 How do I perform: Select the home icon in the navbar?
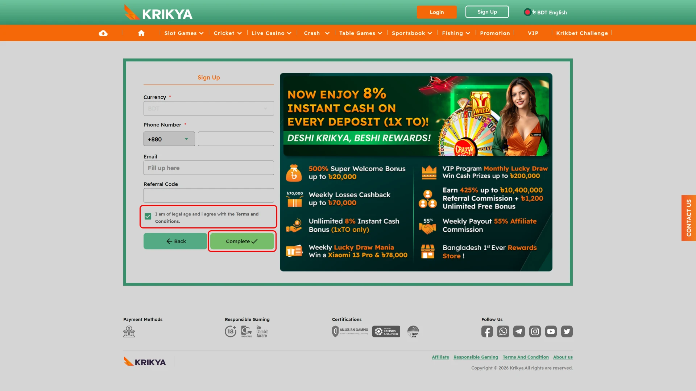pyautogui.click(x=141, y=33)
